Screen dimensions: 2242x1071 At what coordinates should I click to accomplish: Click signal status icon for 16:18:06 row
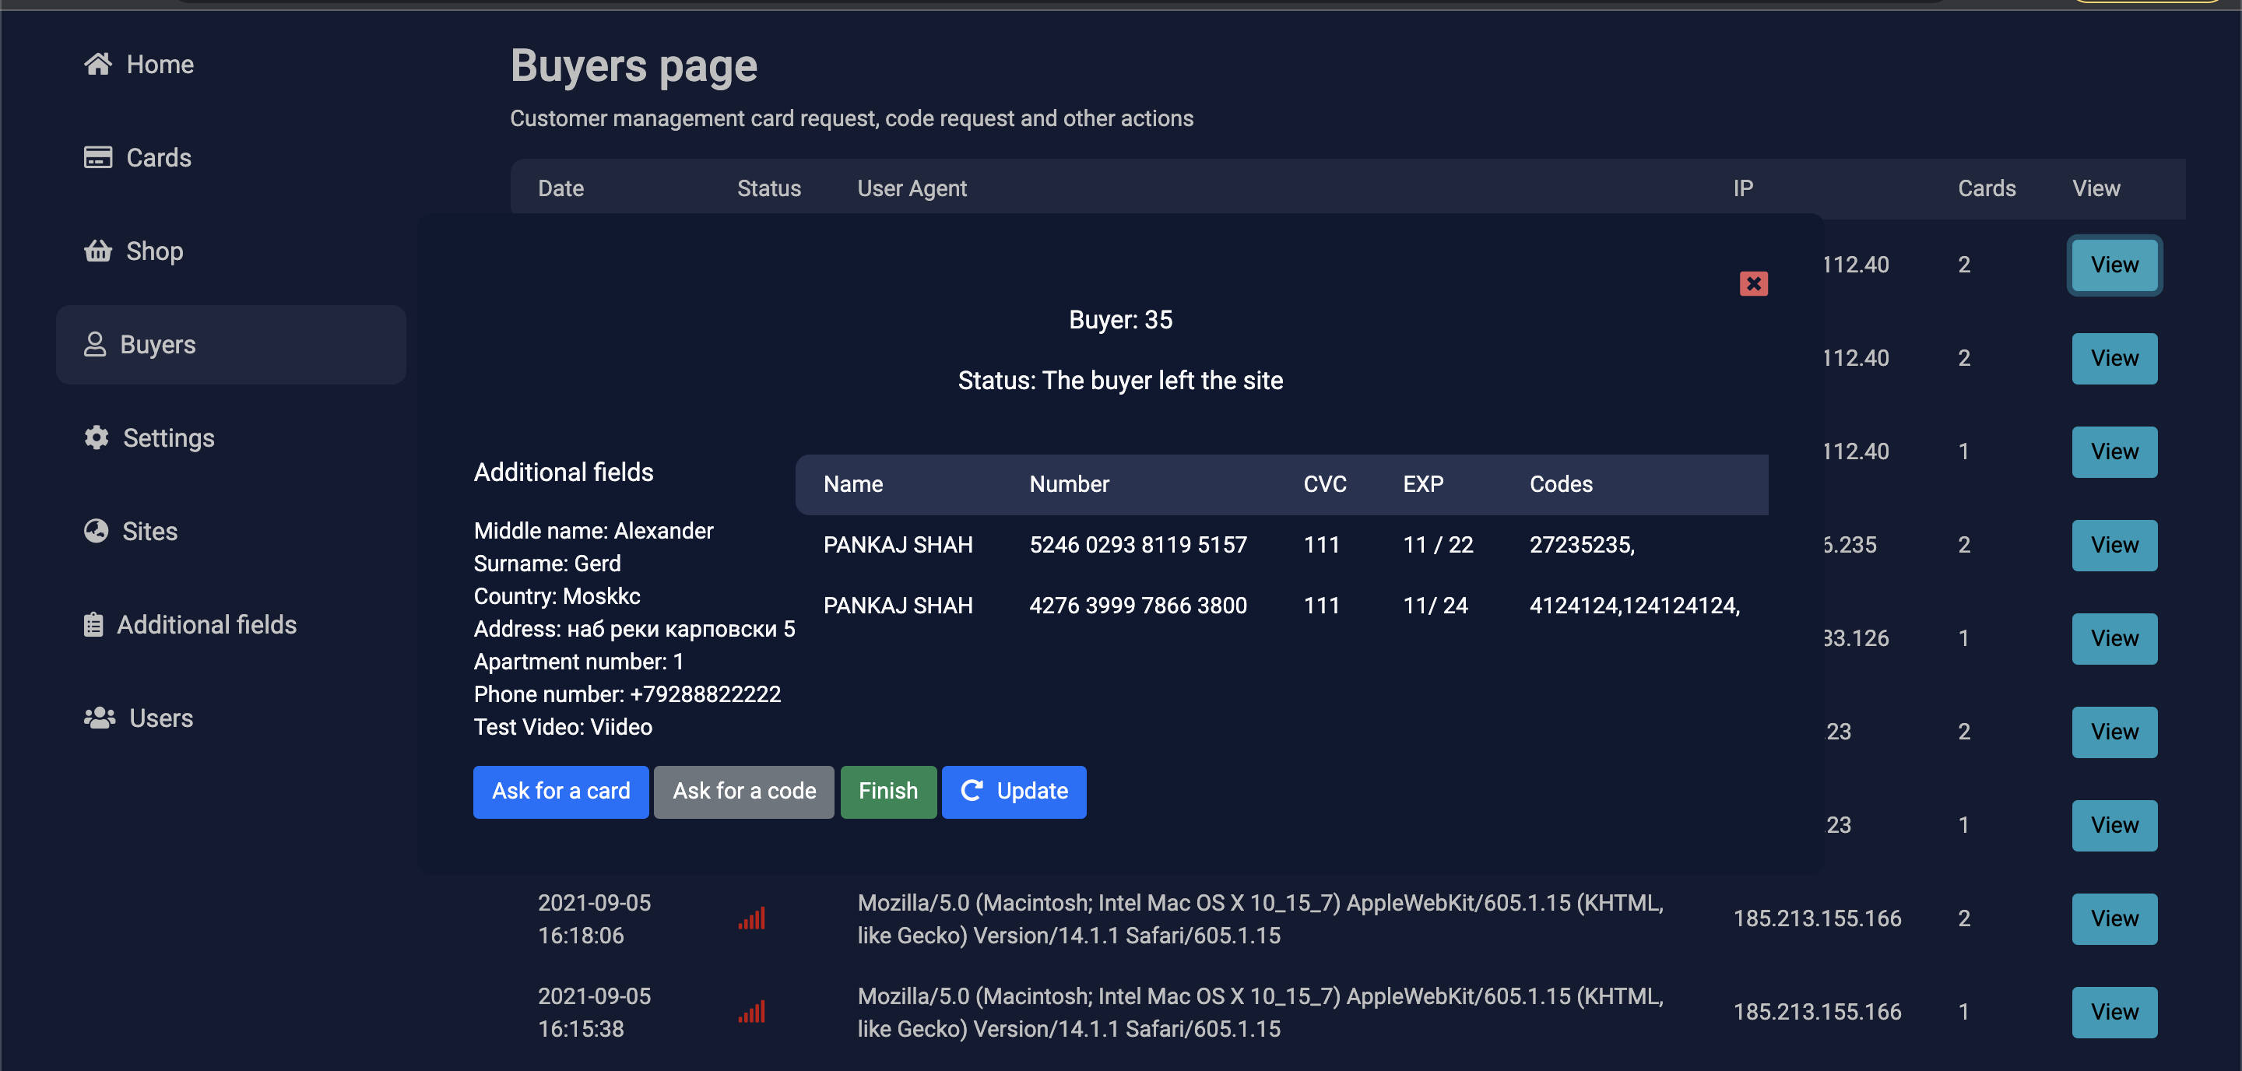pyautogui.click(x=752, y=918)
